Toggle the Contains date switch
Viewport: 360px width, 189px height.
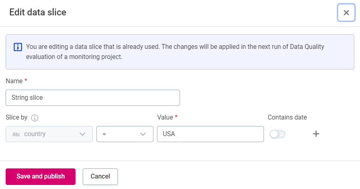277,134
